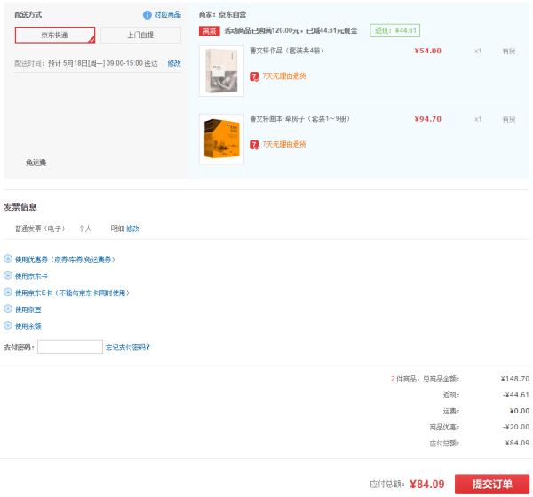This screenshot has width=533, height=497.
Task: Click the green 返现 ¥44.61 badge
Action: pyautogui.click(x=394, y=30)
